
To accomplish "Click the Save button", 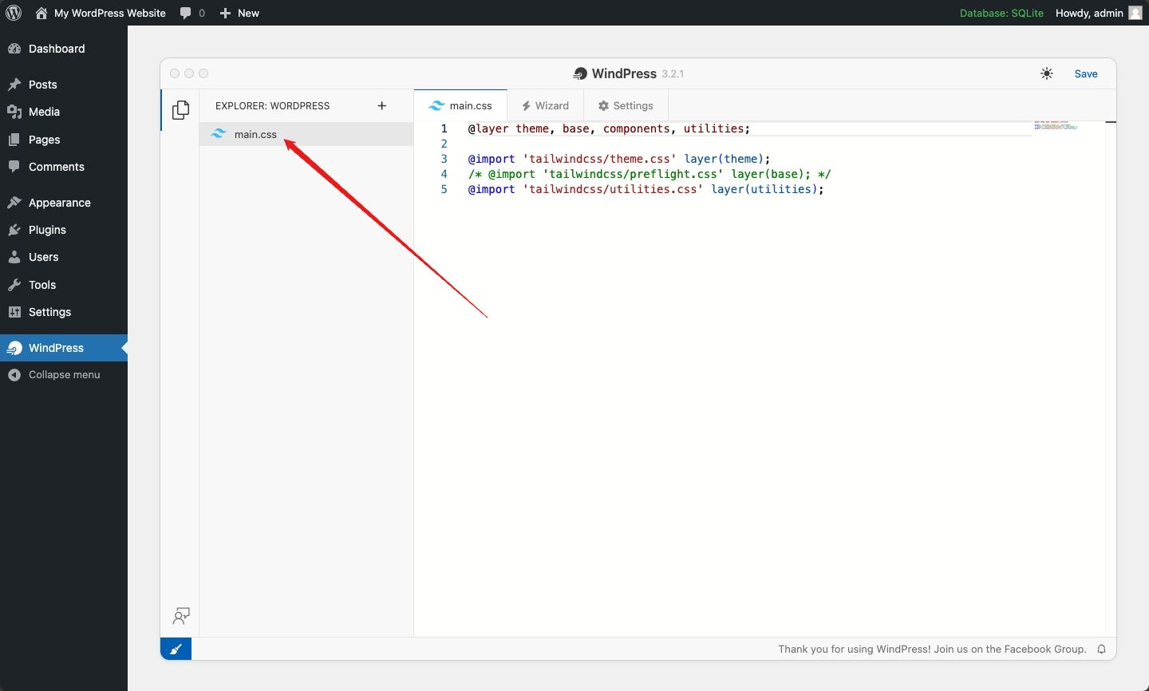I will click(x=1086, y=73).
